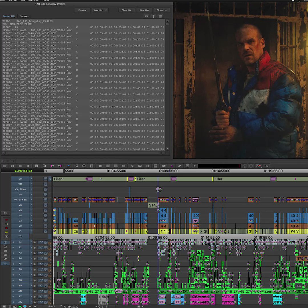308x308 pixels.
Task: Click the first Filler segment on V11
Action: 69,179
